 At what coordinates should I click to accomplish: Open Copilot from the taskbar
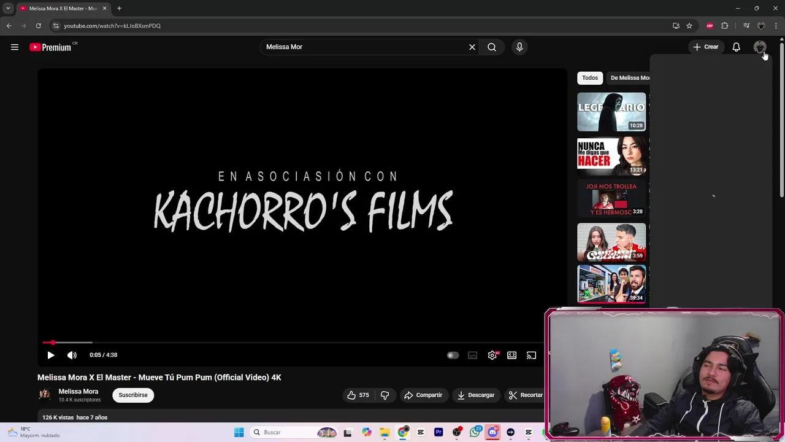tap(367, 432)
